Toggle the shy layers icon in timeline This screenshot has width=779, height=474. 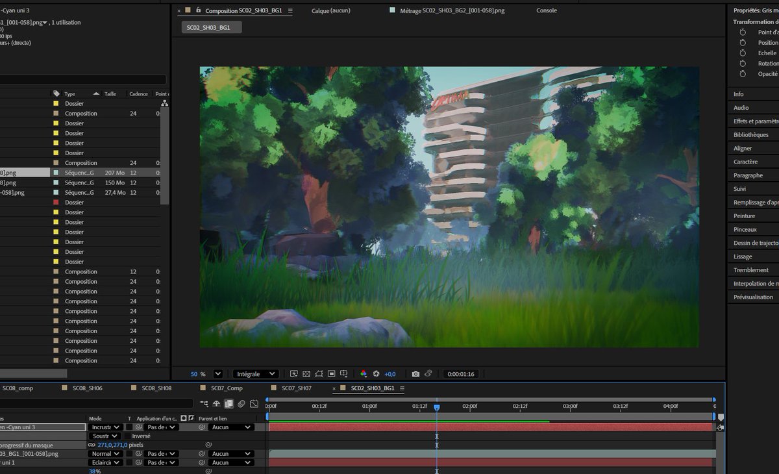[216, 404]
